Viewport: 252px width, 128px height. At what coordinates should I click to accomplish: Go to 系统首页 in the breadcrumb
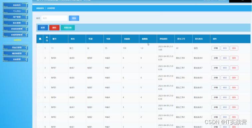[40, 8]
